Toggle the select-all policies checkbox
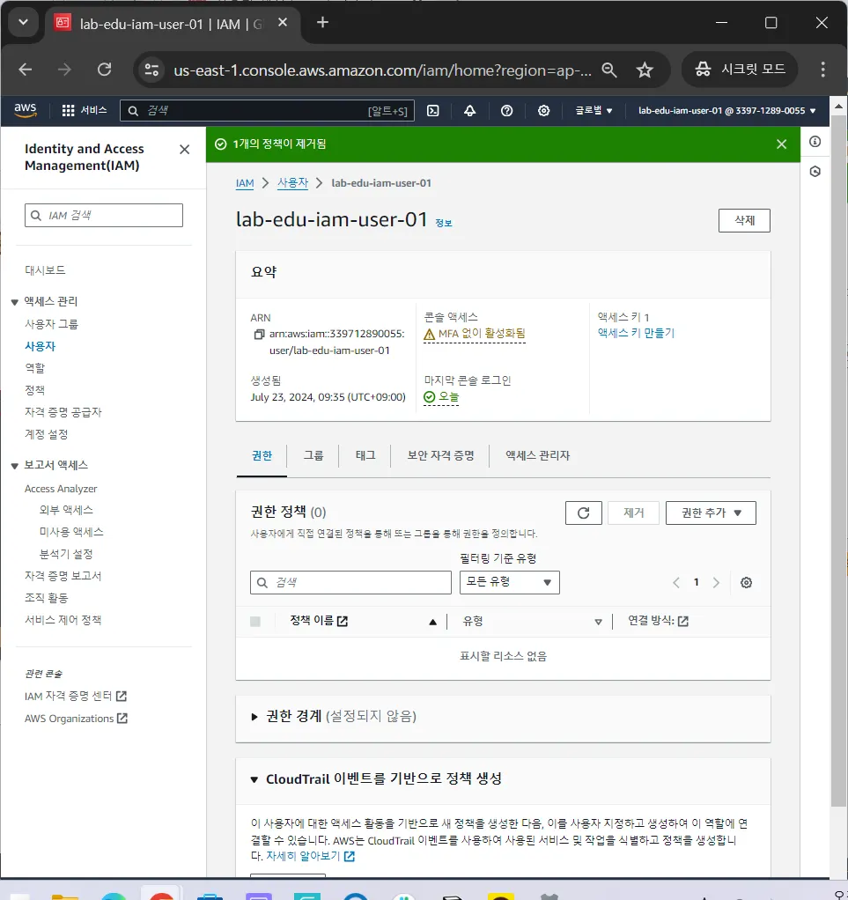 [x=255, y=622]
